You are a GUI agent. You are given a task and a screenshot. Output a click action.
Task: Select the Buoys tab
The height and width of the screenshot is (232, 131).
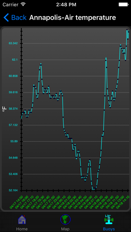109,223
